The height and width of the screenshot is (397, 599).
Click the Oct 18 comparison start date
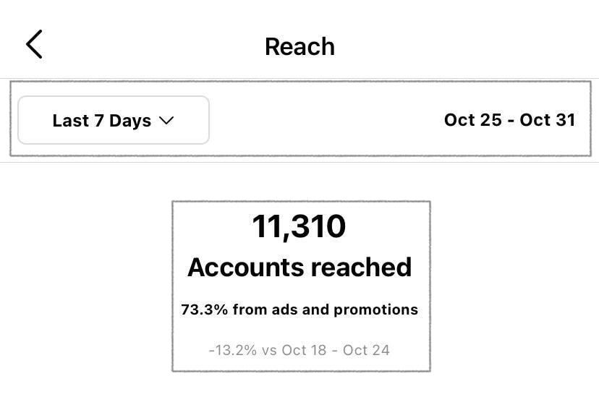pyautogui.click(x=305, y=350)
